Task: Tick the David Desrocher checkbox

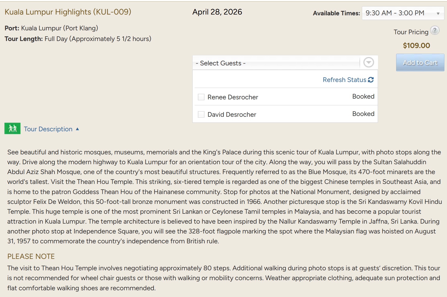Action: tap(201, 114)
